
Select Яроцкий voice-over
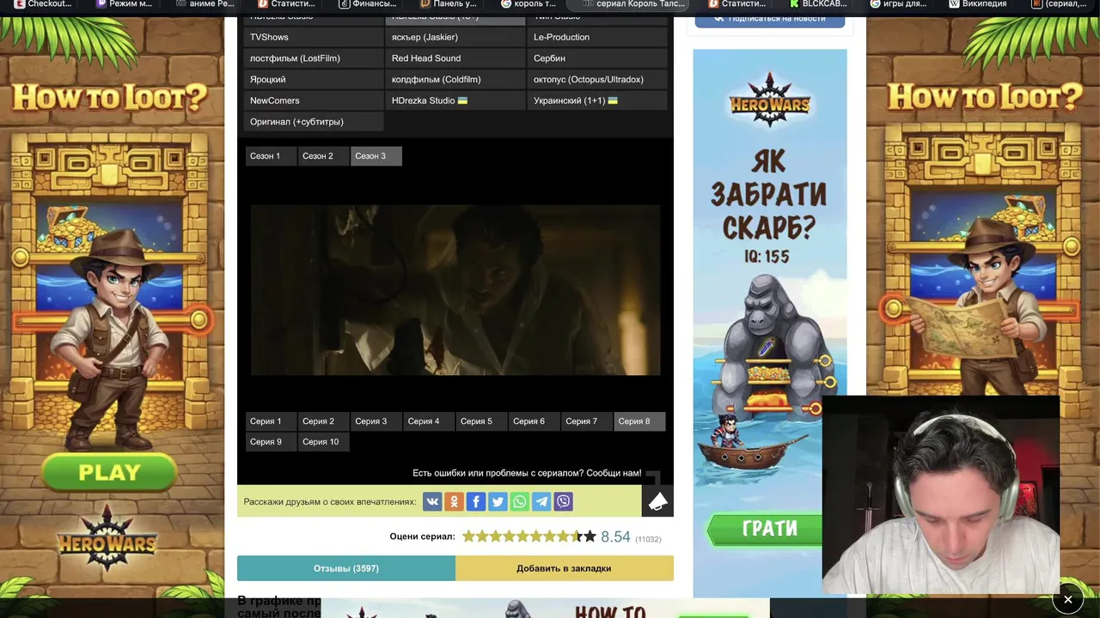tap(314, 79)
